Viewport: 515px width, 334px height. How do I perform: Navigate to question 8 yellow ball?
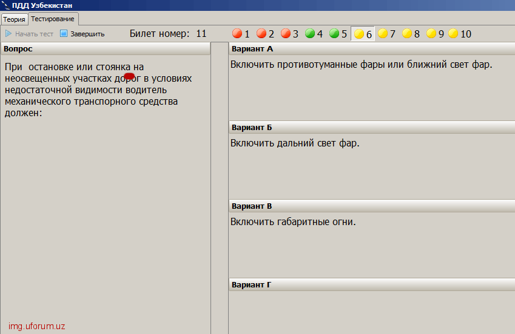[x=407, y=34]
